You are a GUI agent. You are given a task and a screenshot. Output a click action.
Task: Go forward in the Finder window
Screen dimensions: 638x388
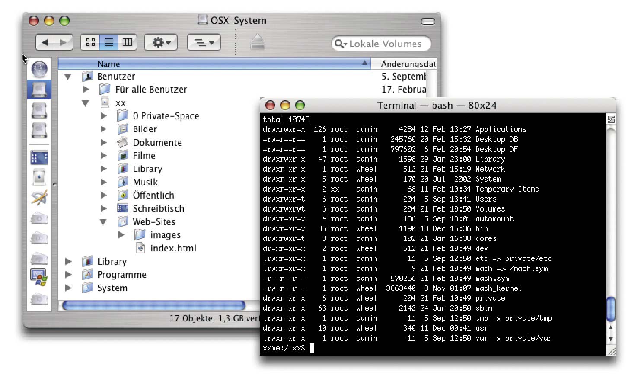point(63,42)
